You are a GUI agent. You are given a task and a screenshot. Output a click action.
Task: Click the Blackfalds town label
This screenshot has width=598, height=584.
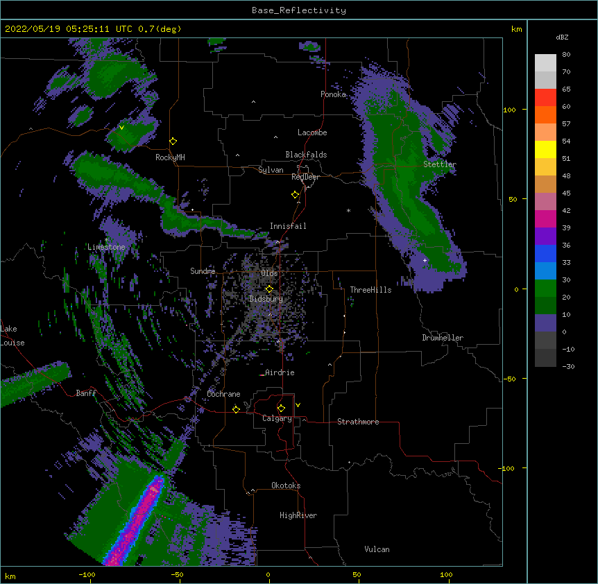click(x=306, y=155)
